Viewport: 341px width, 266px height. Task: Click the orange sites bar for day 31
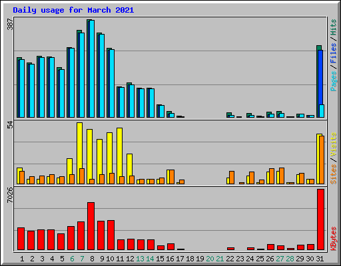[x=322, y=160]
